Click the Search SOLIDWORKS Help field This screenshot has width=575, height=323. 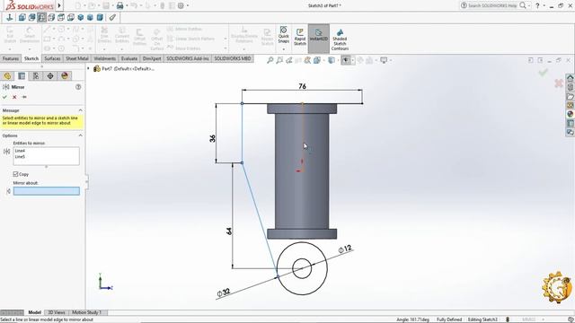tap(492, 5)
